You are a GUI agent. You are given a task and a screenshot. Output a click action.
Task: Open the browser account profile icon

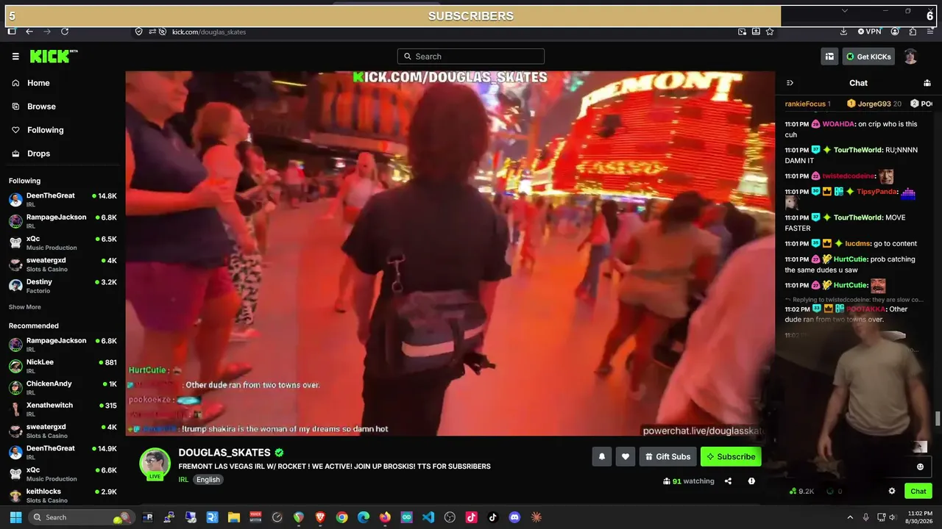(895, 32)
